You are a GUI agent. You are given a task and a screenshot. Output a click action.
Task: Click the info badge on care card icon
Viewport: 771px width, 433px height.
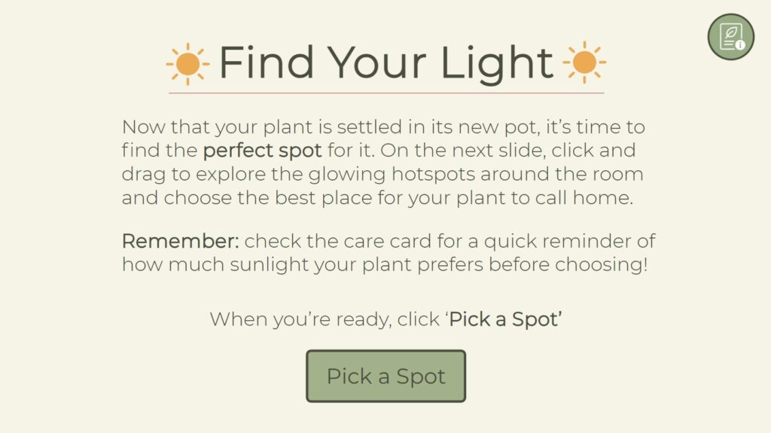(x=740, y=45)
